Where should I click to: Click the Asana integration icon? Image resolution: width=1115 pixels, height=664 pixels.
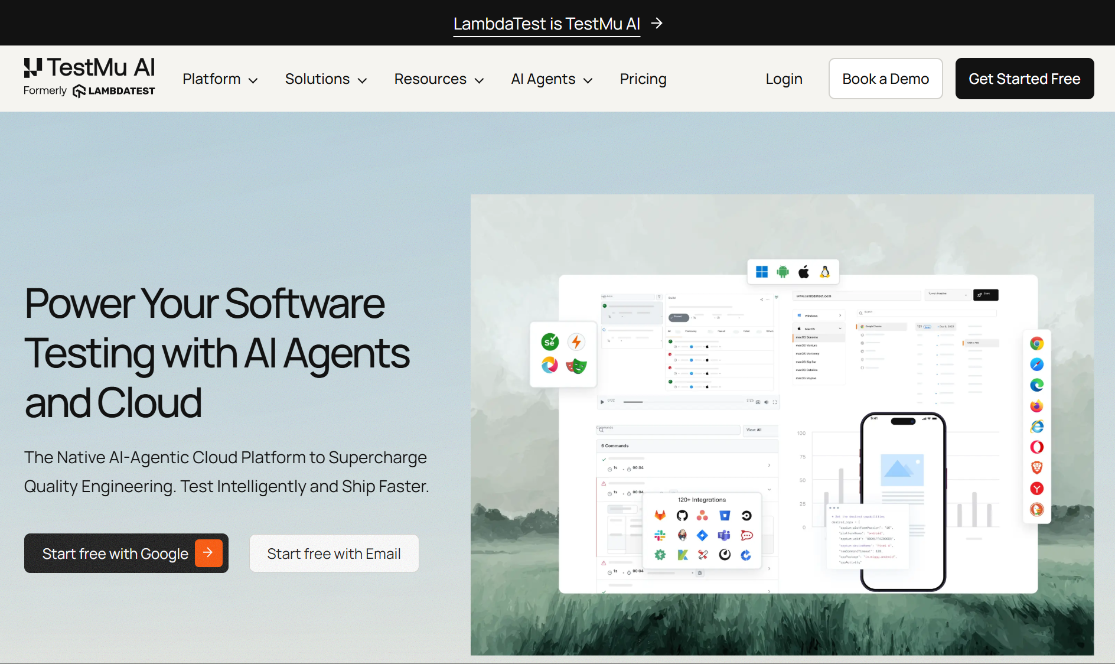tap(702, 516)
